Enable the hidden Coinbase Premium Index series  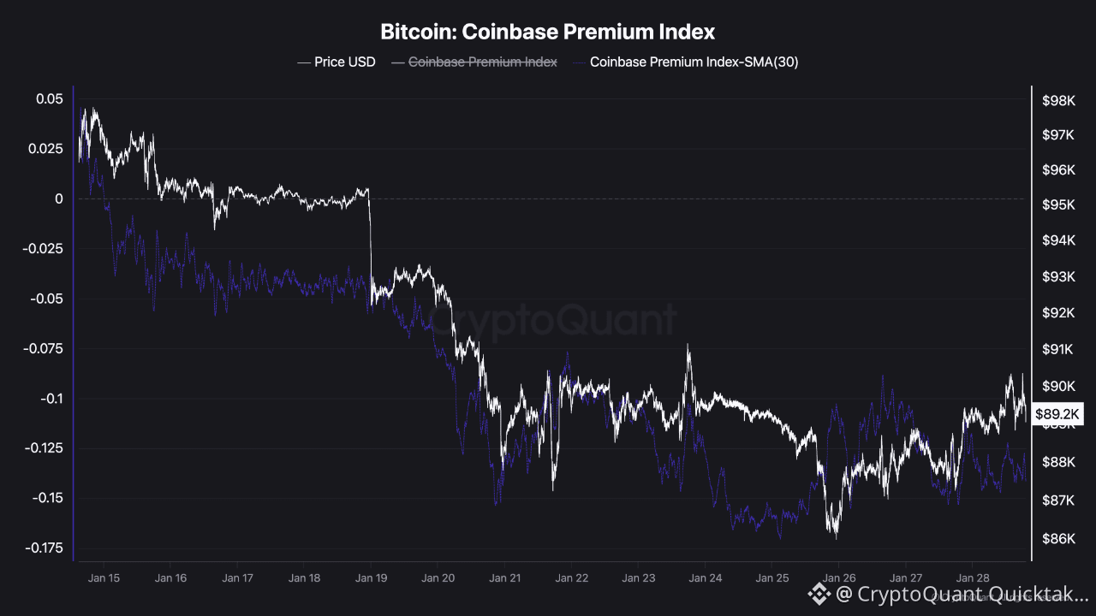pyautogui.click(x=483, y=62)
